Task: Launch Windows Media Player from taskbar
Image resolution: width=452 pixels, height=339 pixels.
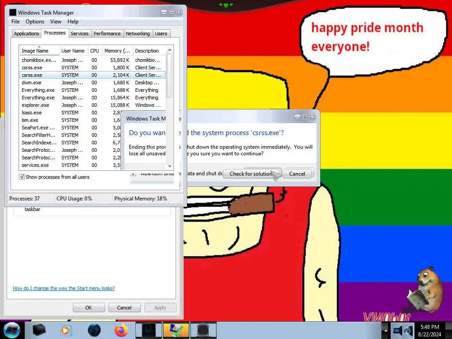Action: tap(66, 330)
